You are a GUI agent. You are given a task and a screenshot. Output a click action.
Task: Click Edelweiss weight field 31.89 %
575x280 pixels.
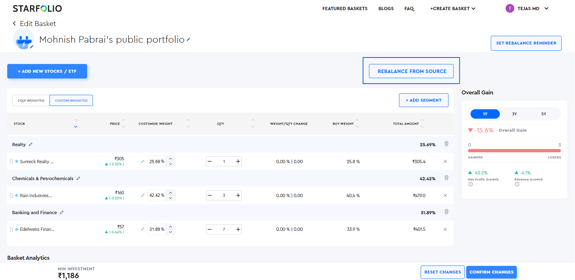(157, 229)
